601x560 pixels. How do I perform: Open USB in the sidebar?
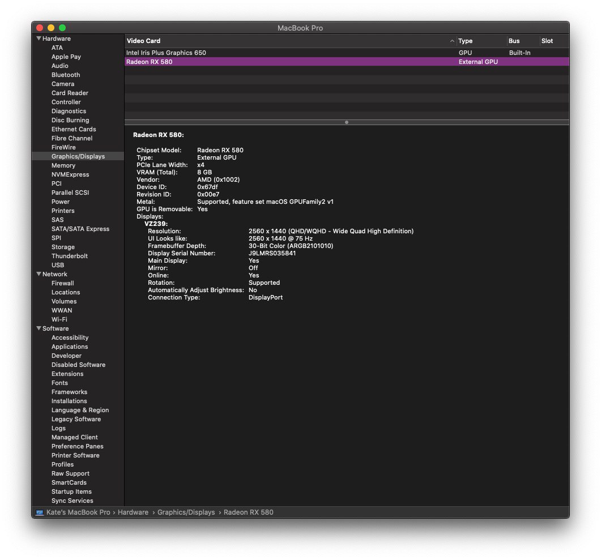click(57, 265)
